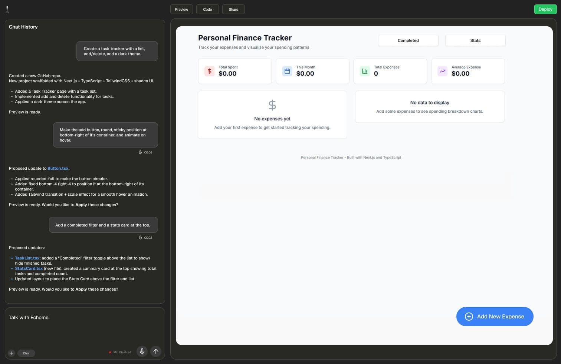Switch to the Code view
Viewport: 561px width, 364px height.
pyautogui.click(x=207, y=9)
